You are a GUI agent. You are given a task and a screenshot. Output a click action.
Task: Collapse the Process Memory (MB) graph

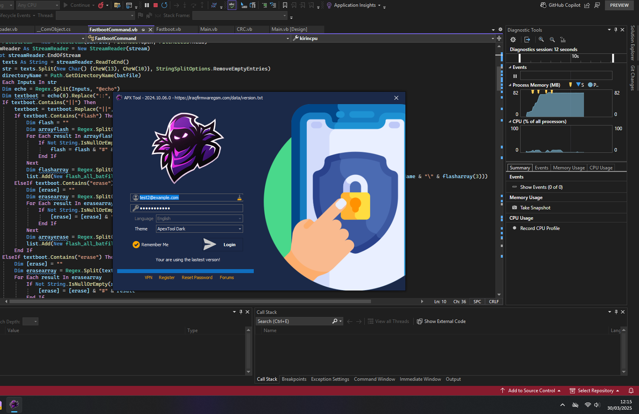pyautogui.click(x=510, y=85)
